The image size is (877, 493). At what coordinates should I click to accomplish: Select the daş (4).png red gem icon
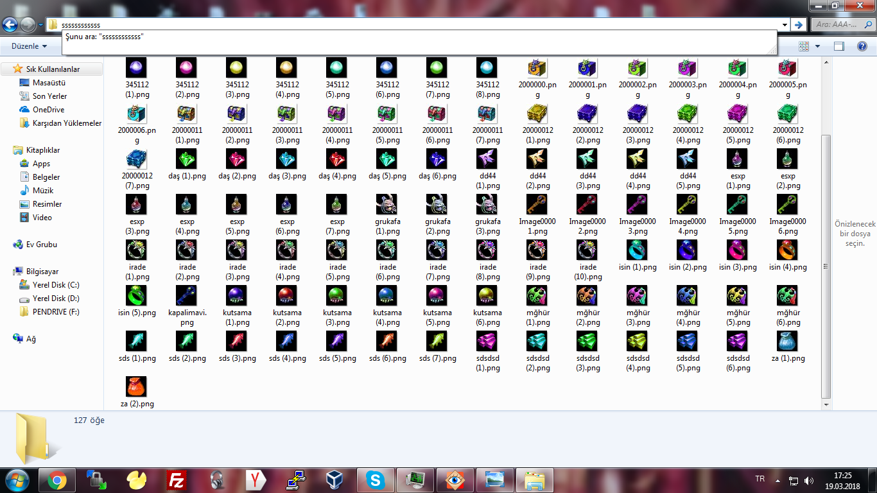[337, 159]
